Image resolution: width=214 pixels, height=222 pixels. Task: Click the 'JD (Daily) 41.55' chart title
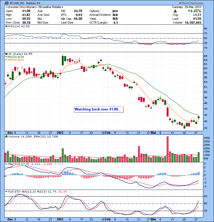(x=20, y=54)
